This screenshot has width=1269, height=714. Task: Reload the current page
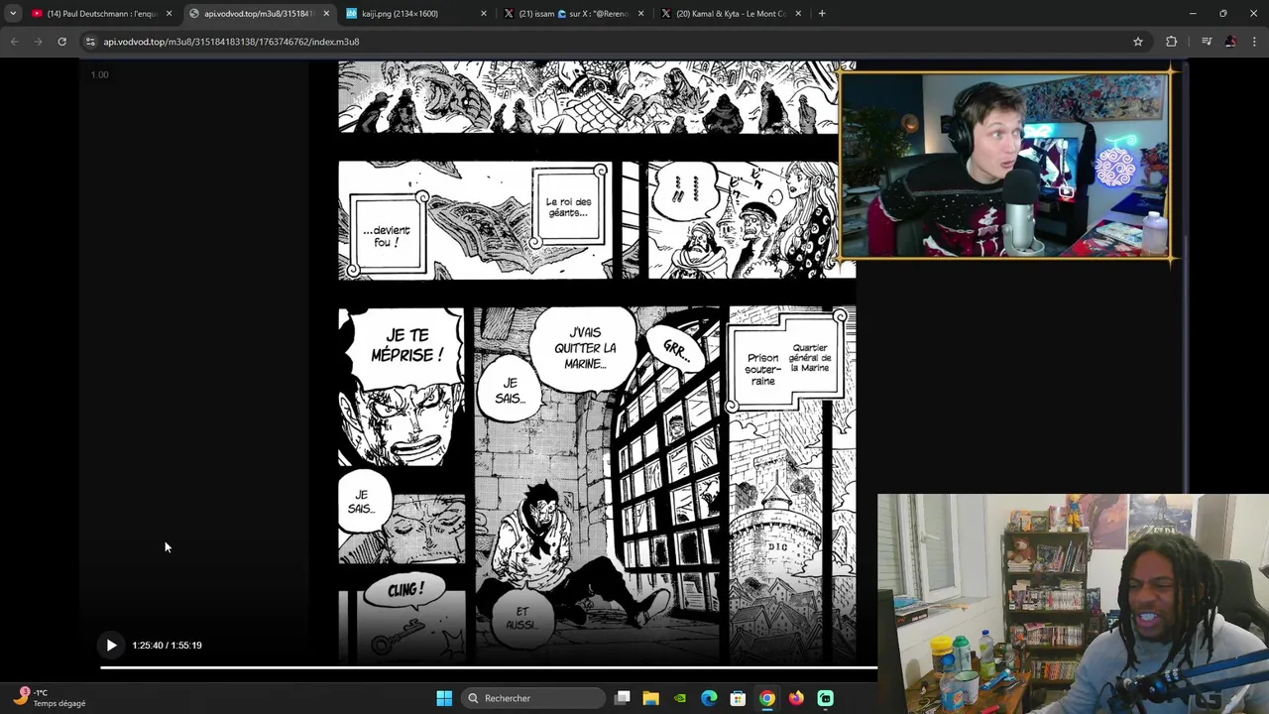(61, 42)
